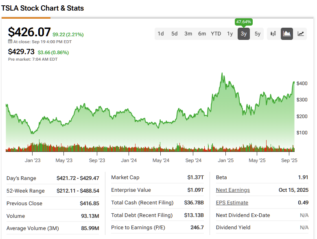The height and width of the screenshot is (239, 317).
Task: Switch to candlestick chart view
Action: 273,33
